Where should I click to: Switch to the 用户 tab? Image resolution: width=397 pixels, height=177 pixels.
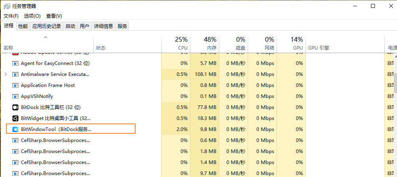[x=84, y=26]
